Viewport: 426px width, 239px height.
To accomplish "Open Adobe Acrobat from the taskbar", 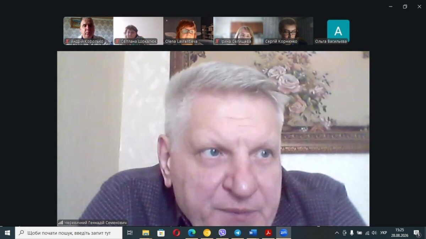I will [x=268, y=233].
